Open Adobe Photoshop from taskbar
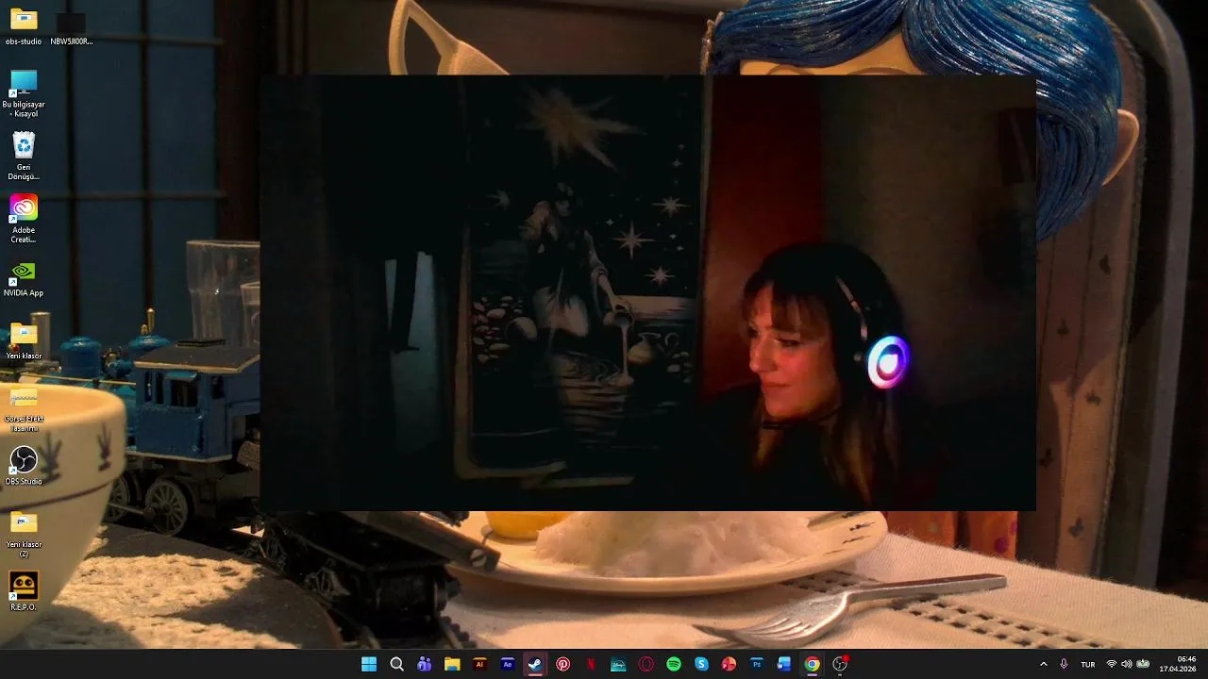Viewport: 1208px width, 679px height. [757, 664]
